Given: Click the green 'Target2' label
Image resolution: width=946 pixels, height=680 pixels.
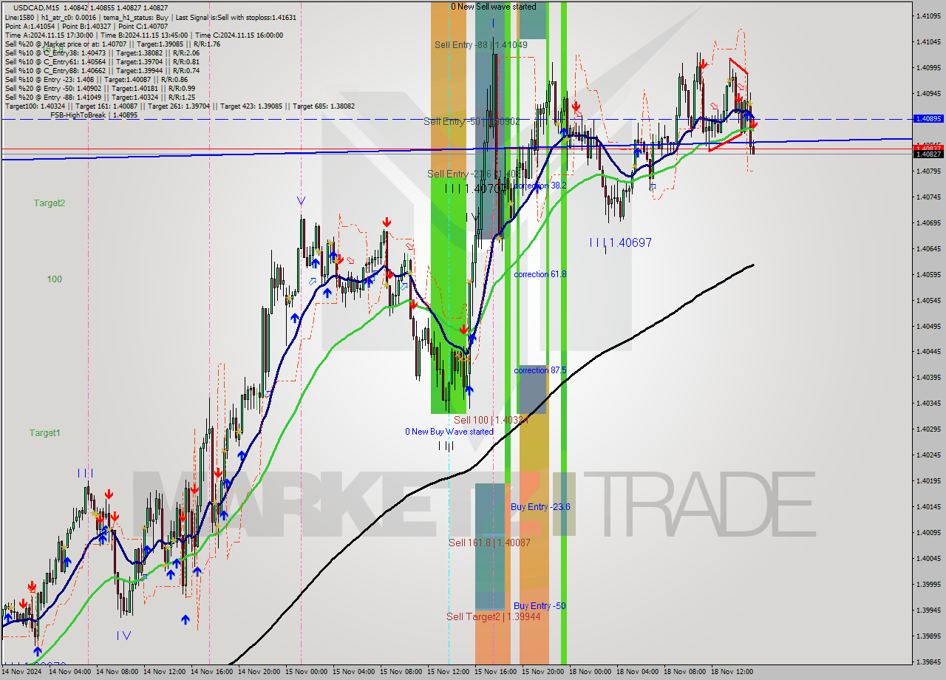Looking at the screenshot, I should tap(49, 203).
